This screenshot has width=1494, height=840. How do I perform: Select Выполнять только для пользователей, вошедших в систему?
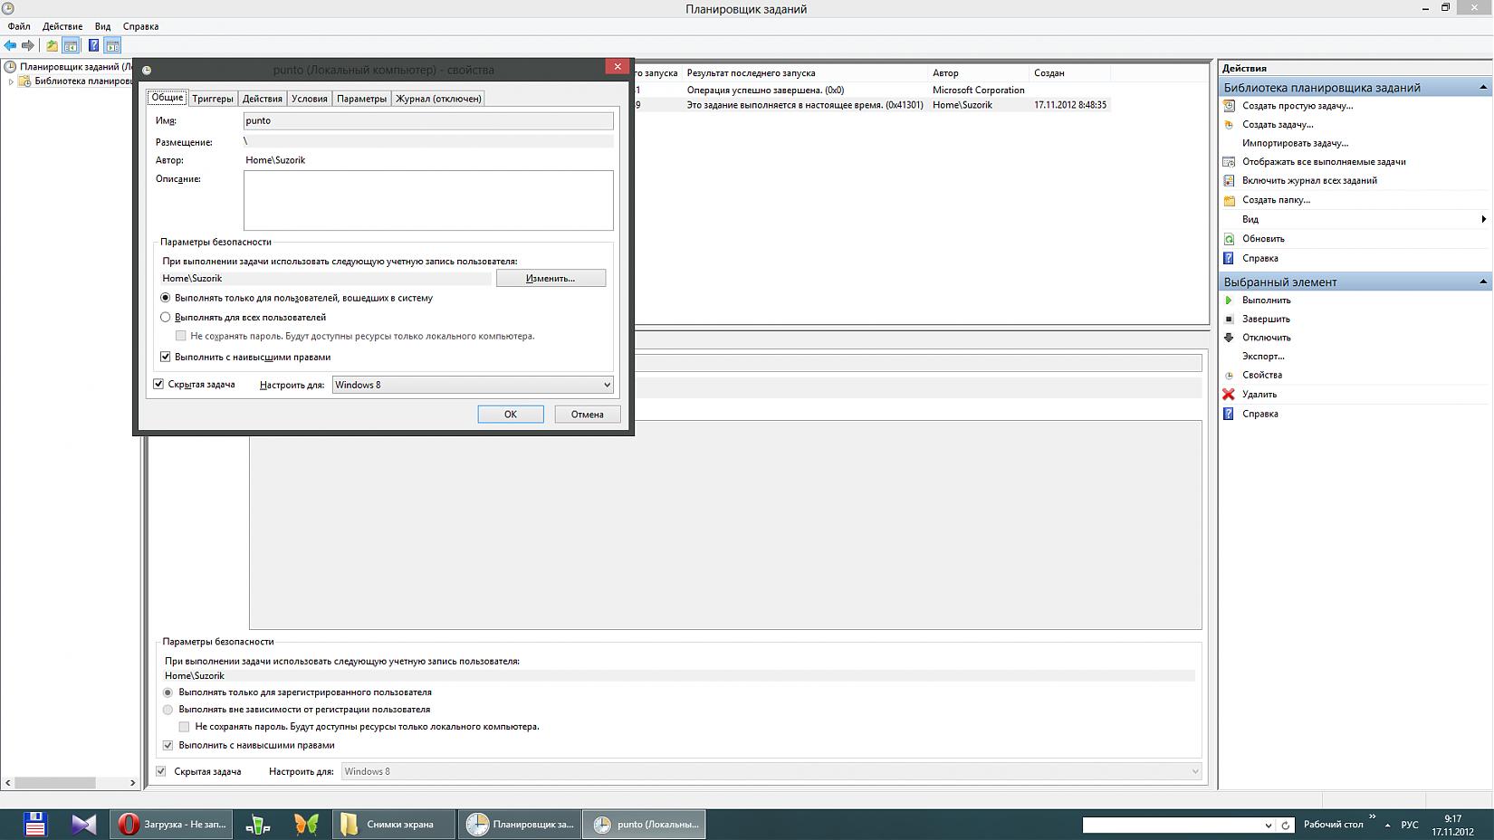(x=165, y=298)
